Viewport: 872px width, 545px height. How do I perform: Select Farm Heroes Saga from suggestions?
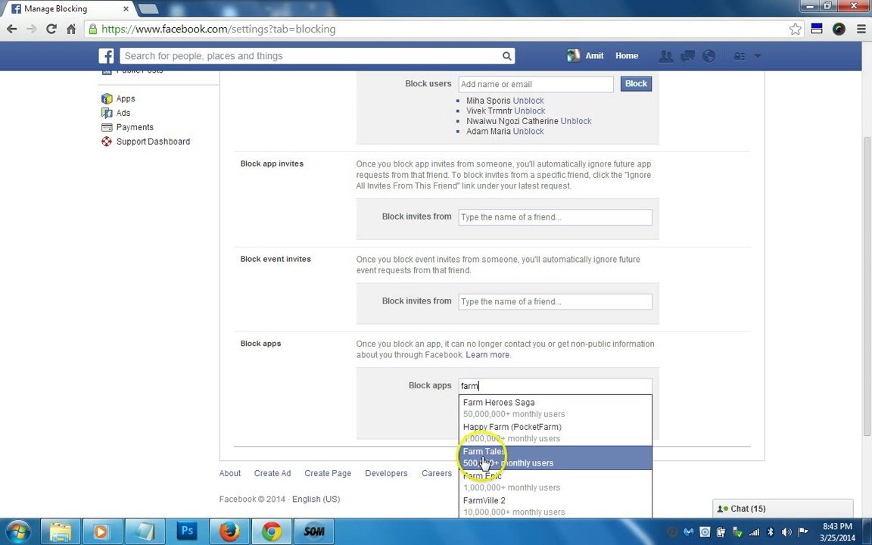(x=555, y=408)
